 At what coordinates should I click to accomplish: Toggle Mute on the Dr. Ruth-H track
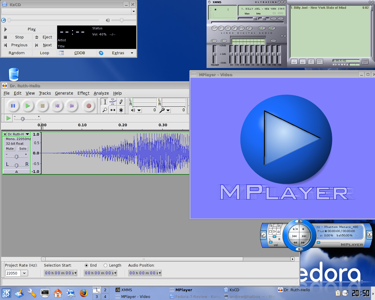pos(10,149)
